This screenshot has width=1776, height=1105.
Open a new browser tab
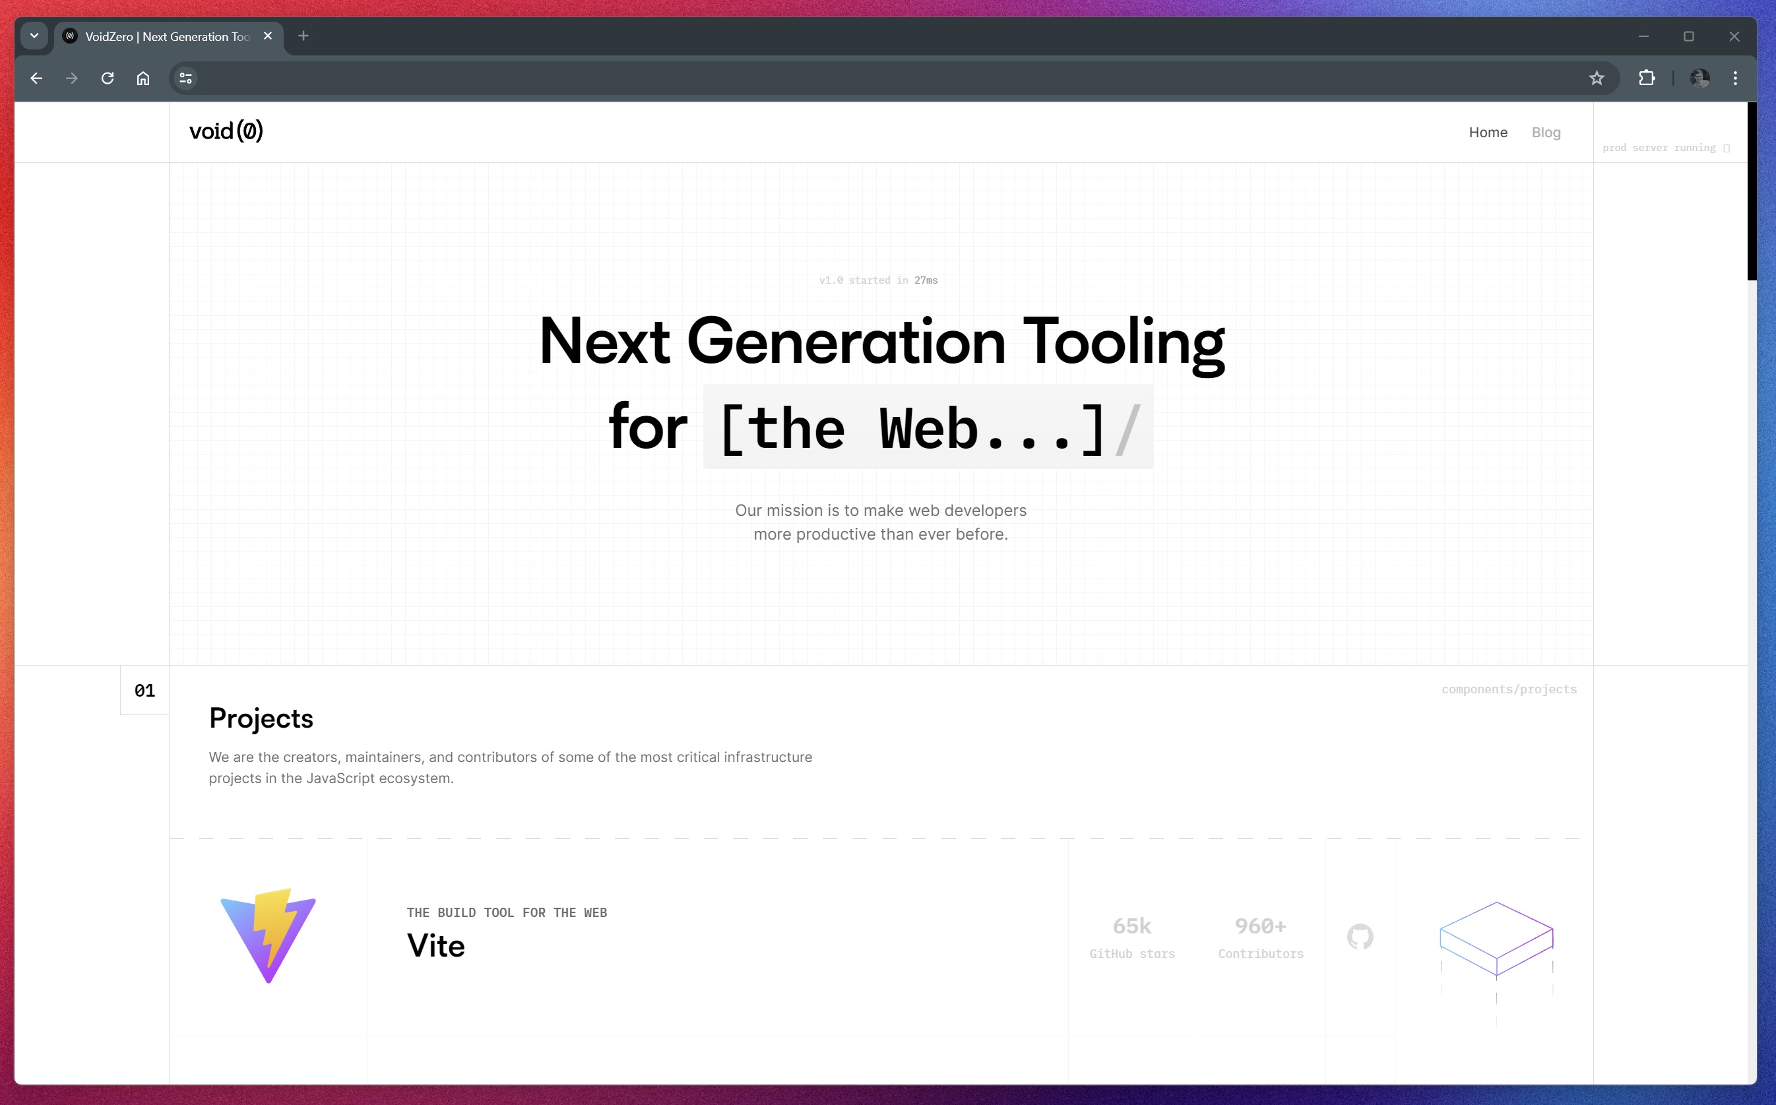pyautogui.click(x=303, y=36)
